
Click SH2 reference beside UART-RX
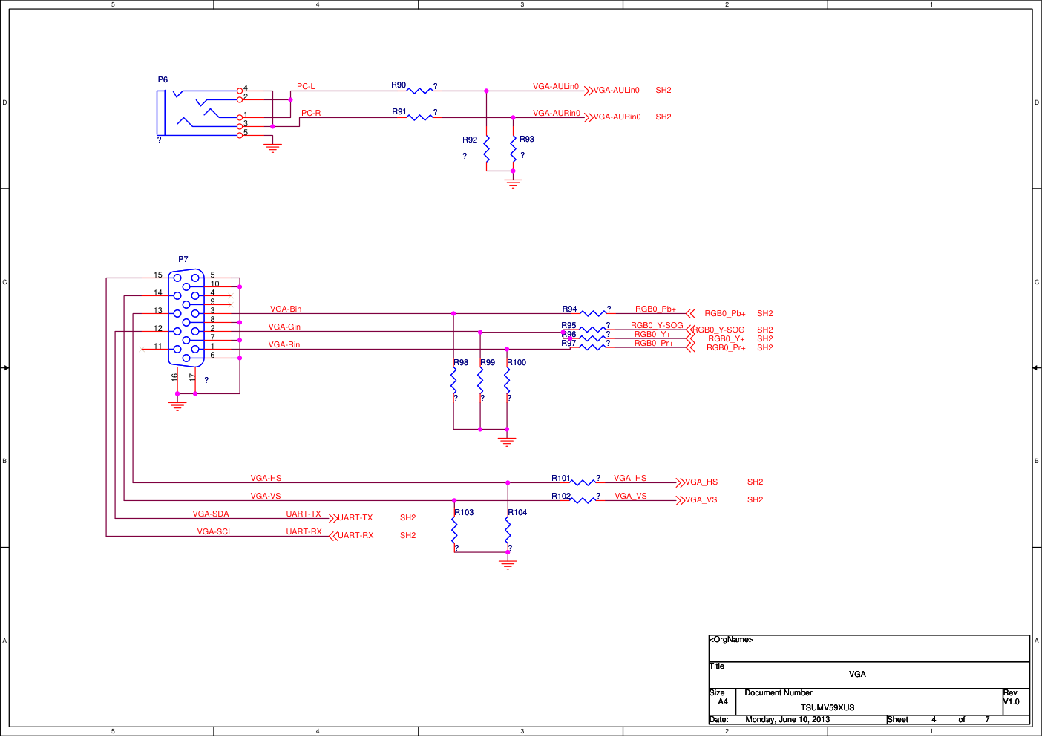[x=408, y=536]
